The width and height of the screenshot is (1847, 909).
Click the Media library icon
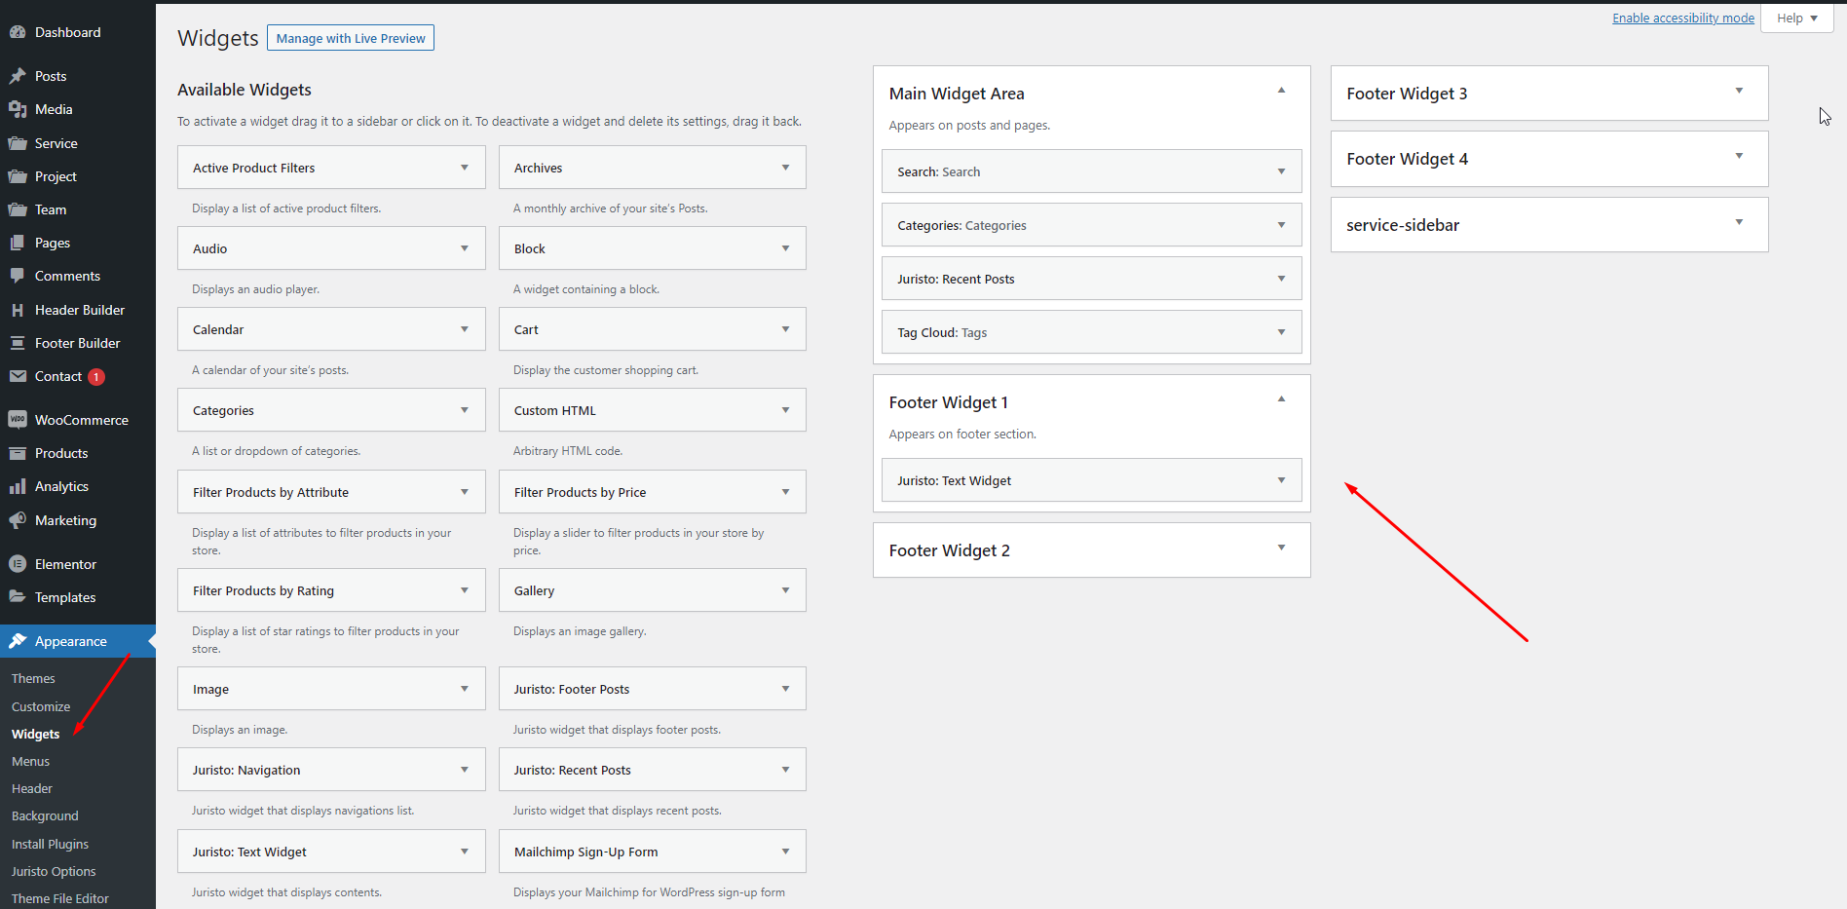point(18,109)
